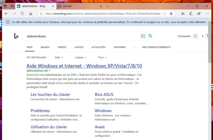This screenshot has width=213, height=140.
Task: Open the user account avatar icon
Action: click(x=195, y=36)
